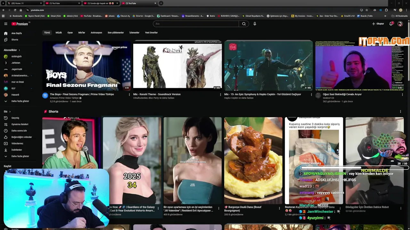Viewport: 410px width, 230px height.
Task: Open the Bookmarks star folder in bookmarks bar
Action: [x=16, y=16]
